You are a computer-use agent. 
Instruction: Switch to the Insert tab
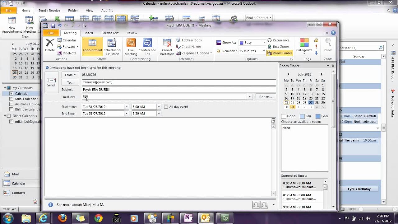pyautogui.click(x=89, y=33)
